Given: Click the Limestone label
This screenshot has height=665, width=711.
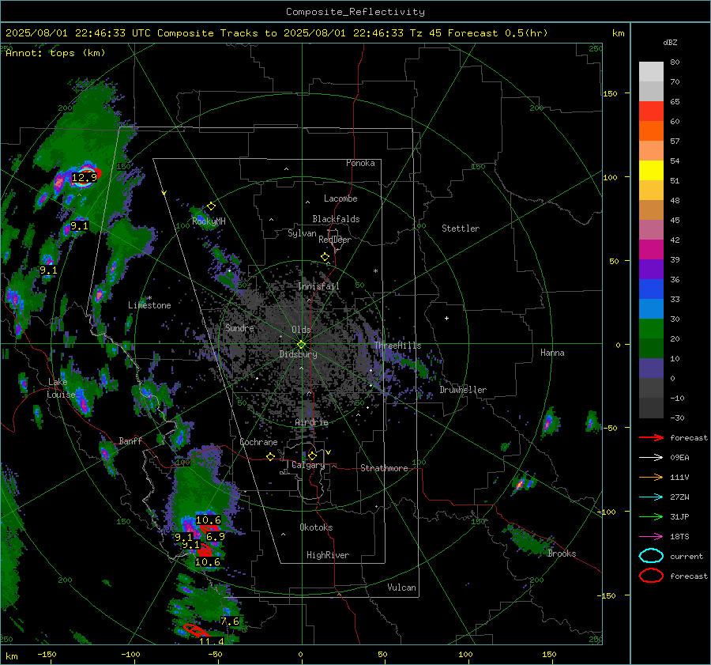Looking at the screenshot, I should click(149, 305).
